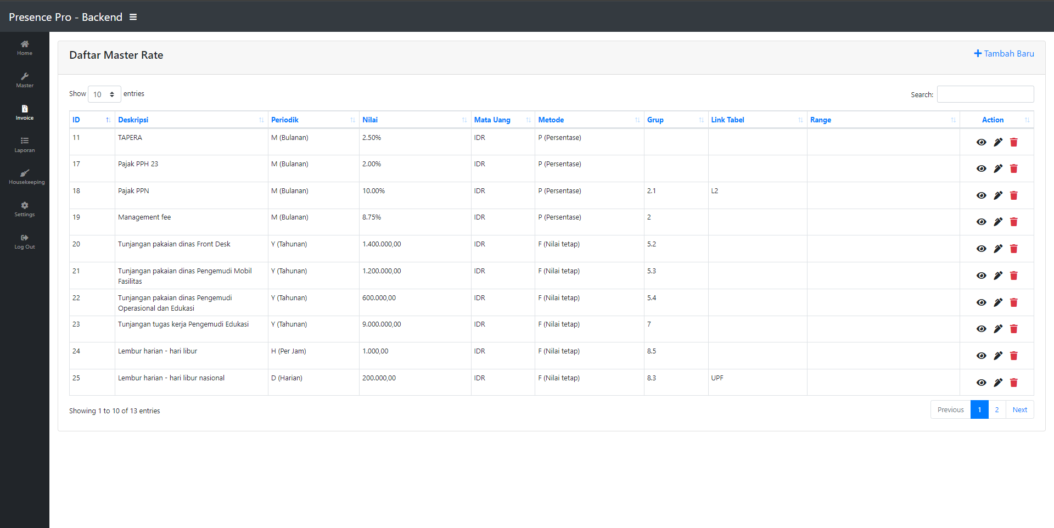Click Tambah Baru to add rate
Image resolution: width=1054 pixels, height=528 pixels.
(1004, 53)
